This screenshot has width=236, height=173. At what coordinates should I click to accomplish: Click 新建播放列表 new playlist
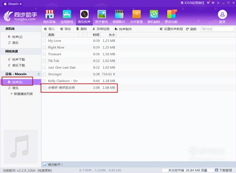click(x=22, y=94)
